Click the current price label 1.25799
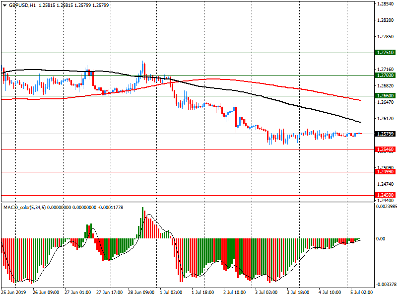 tap(385, 134)
